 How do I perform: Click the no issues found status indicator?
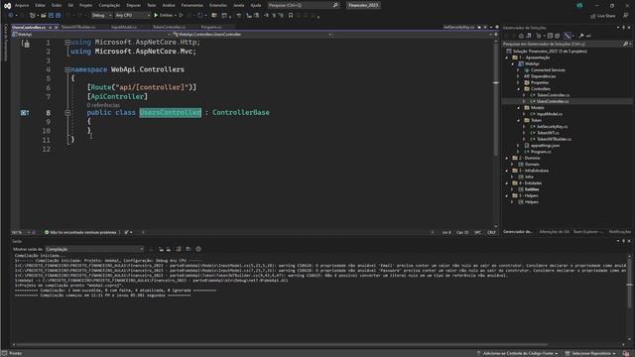80,232
